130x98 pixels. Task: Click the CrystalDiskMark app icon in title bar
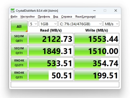click(x=13, y=11)
